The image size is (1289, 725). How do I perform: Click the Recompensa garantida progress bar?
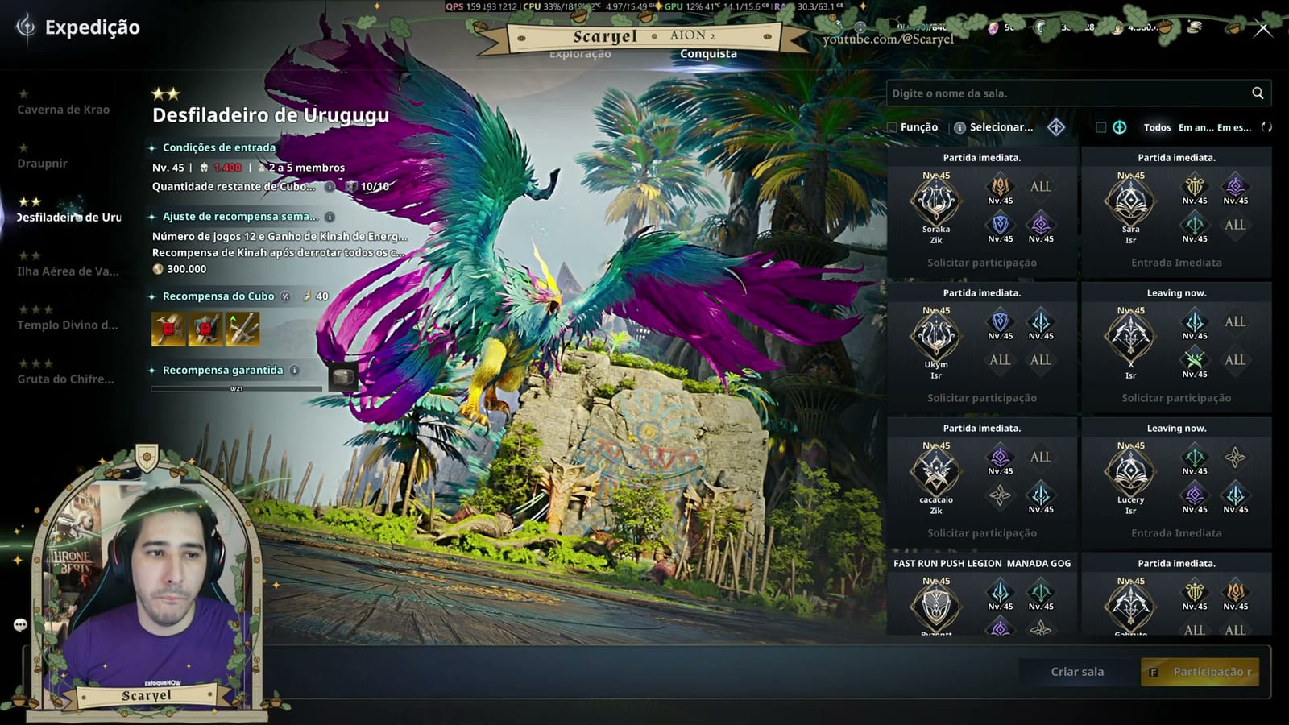236,388
